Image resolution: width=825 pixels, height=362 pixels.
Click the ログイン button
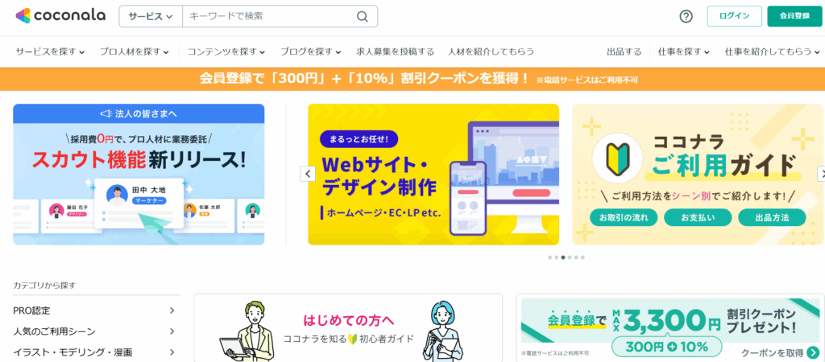(x=735, y=16)
